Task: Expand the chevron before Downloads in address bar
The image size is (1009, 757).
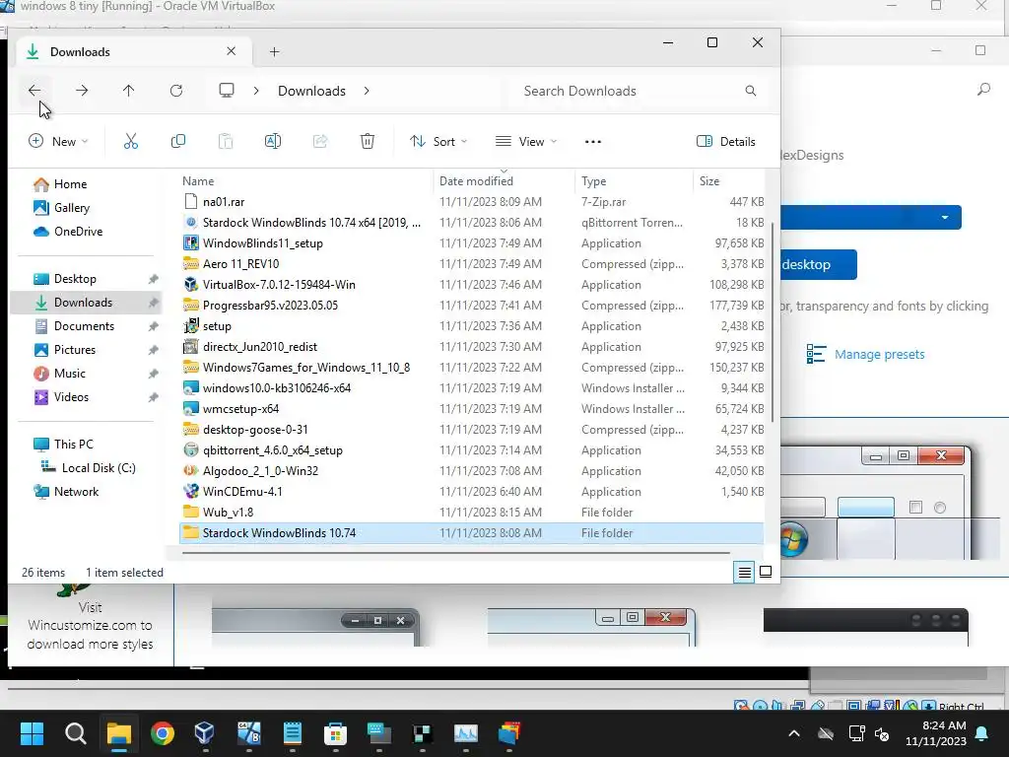Action: tap(256, 91)
